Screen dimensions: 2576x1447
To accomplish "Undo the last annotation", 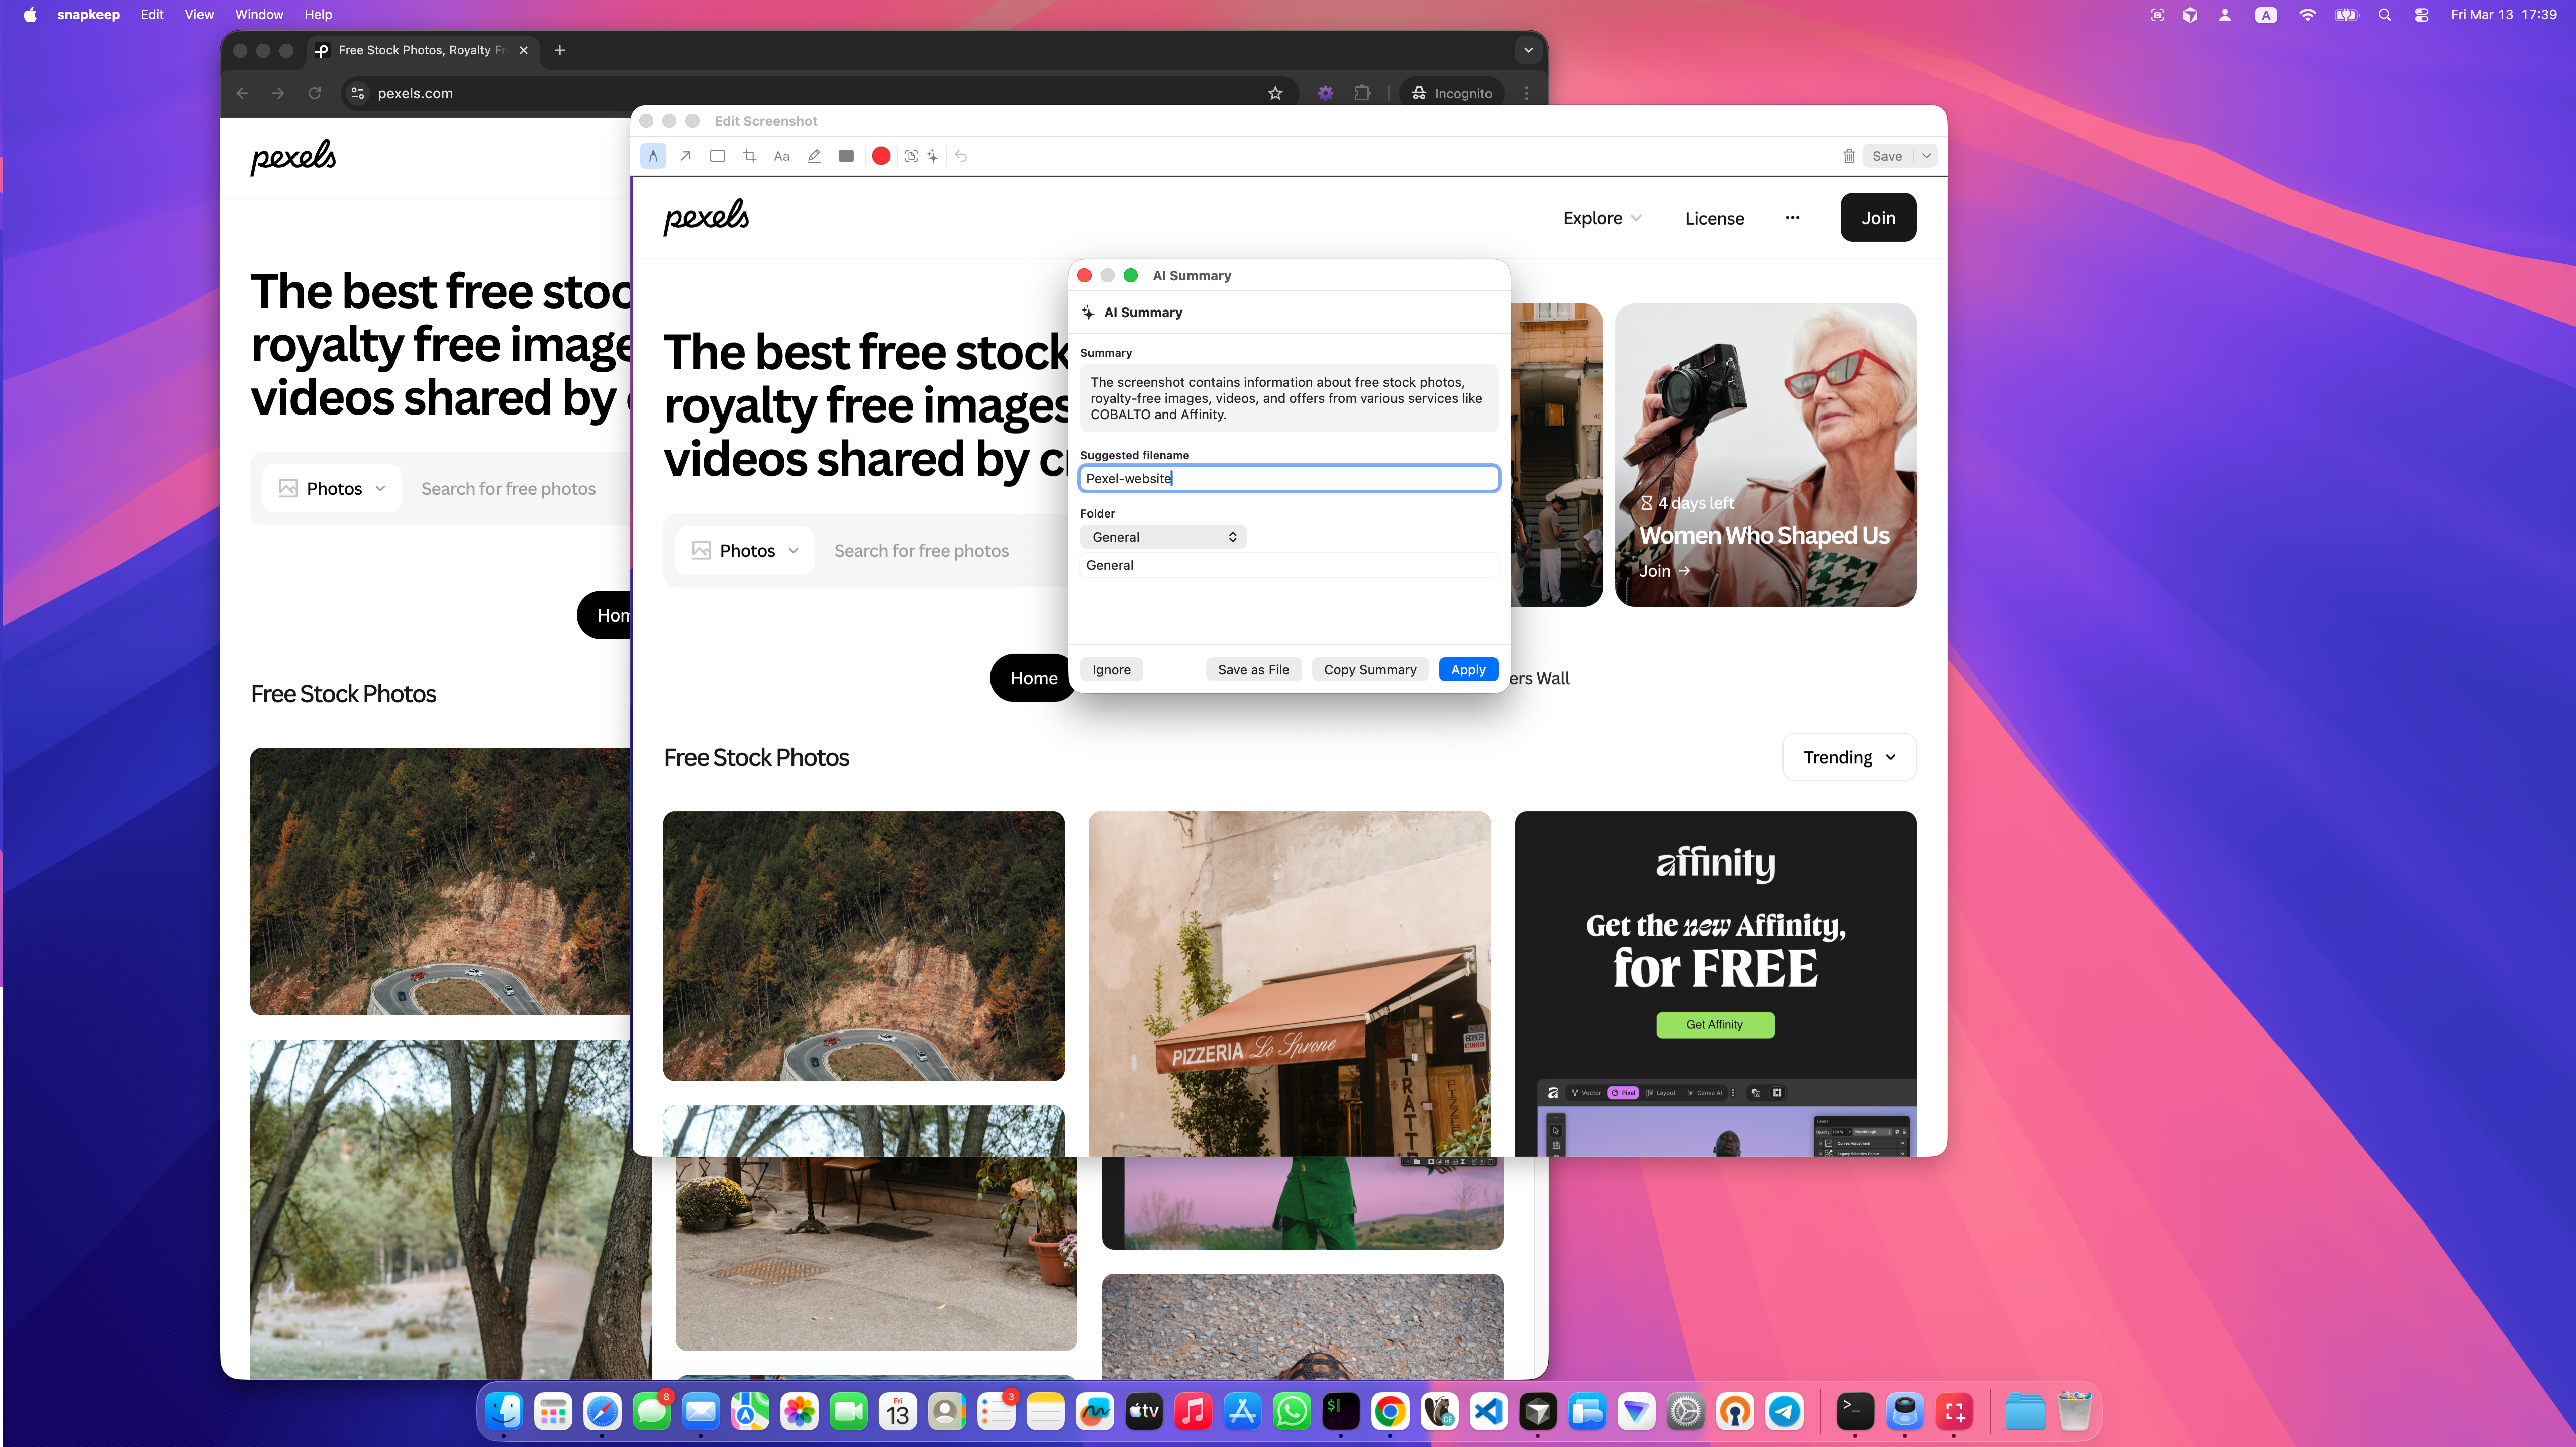I will click(x=961, y=156).
